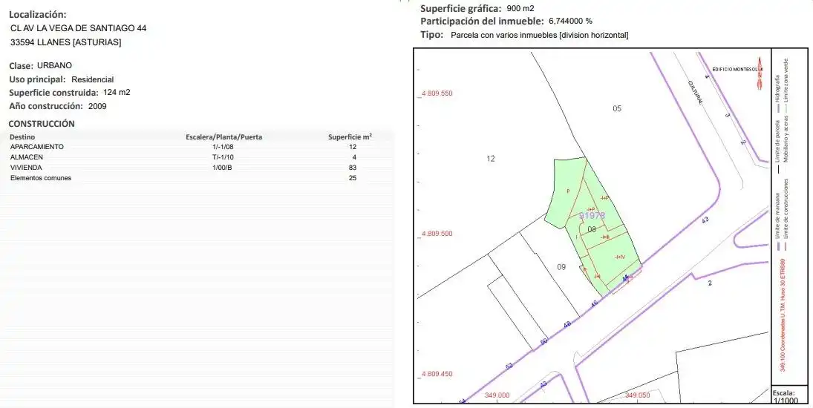Click the '900 m2' graphic surface value
813x408 pixels.
point(520,8)
